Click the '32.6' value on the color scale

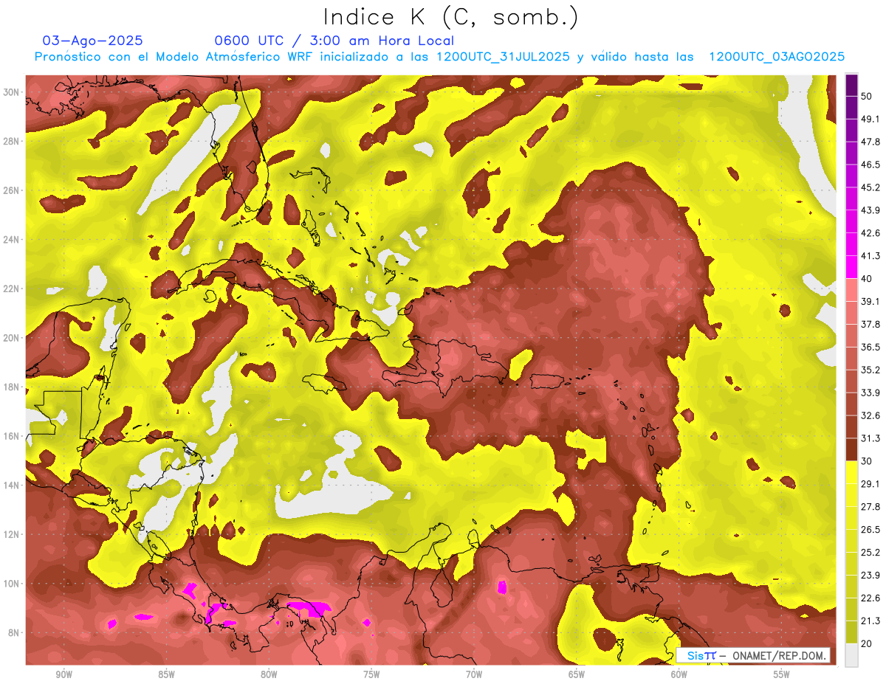pos(870,415)
